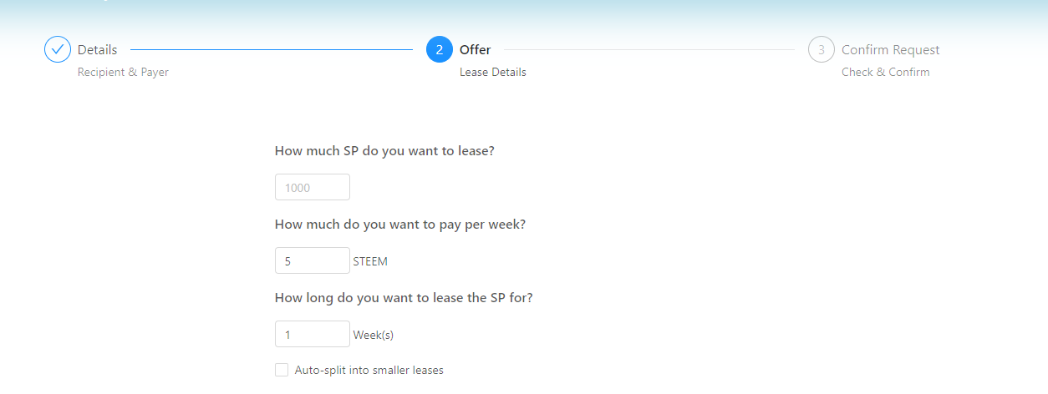Select the Offer step title
Image resolution: width=1048 pixels, height=394 pixels.
[x=476, y=50]
